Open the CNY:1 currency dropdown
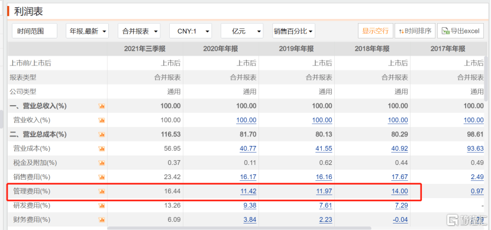This screenshot has height=230, width=491. pos(190,31)
